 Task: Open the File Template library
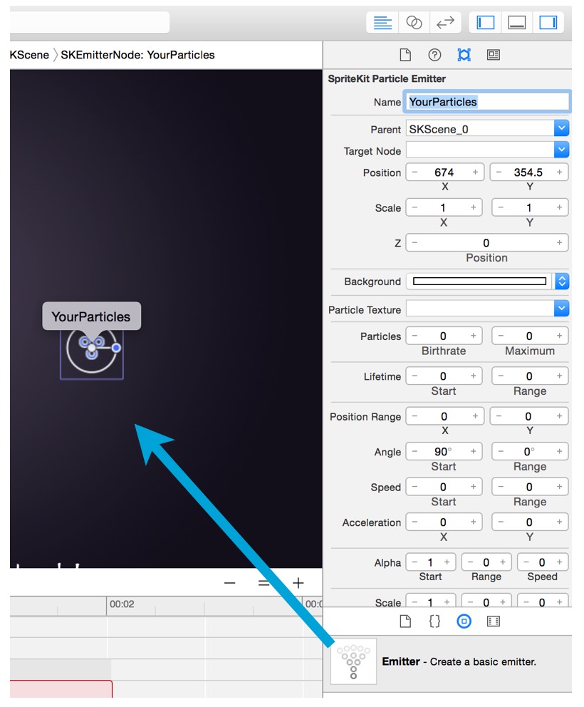pyautogui.click(x=405, y=621)
